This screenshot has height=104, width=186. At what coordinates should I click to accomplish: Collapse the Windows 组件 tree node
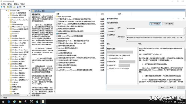pos(6,11)
